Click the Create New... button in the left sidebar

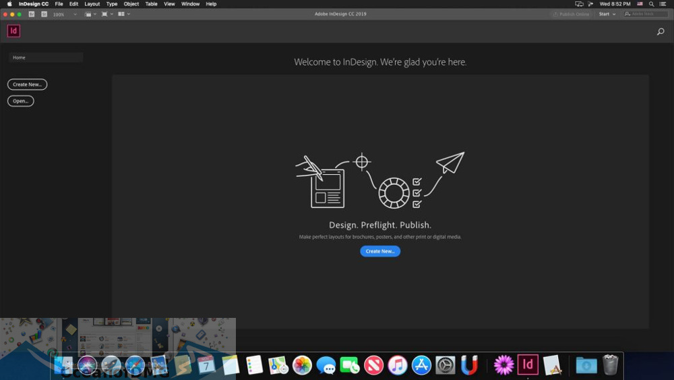(27, 84)
